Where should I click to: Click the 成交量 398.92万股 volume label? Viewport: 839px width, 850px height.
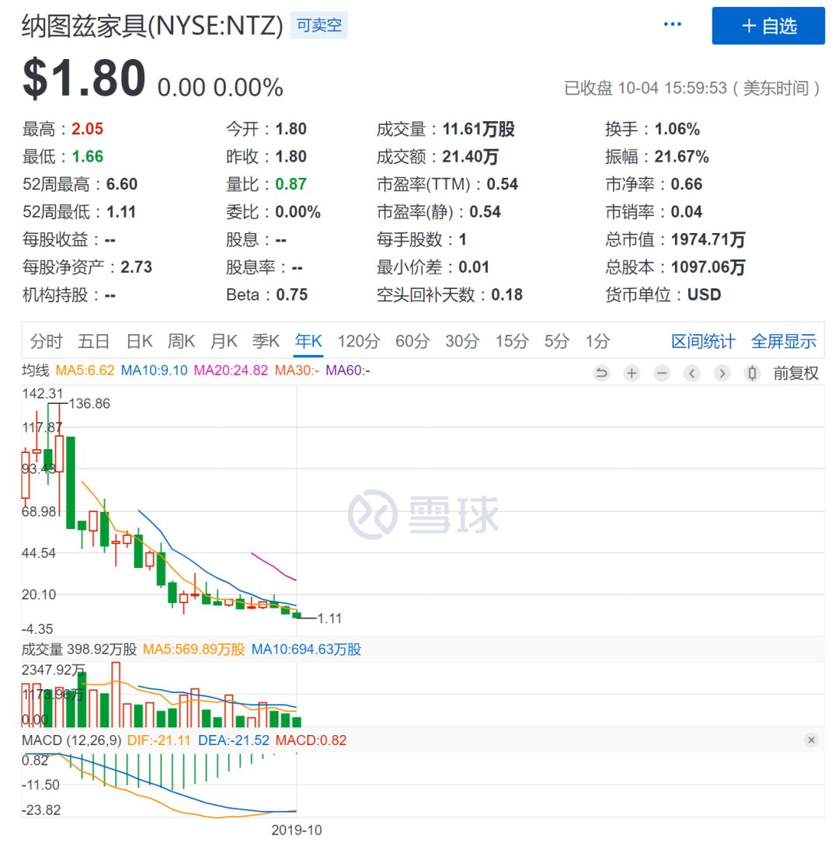pos(79,650)
